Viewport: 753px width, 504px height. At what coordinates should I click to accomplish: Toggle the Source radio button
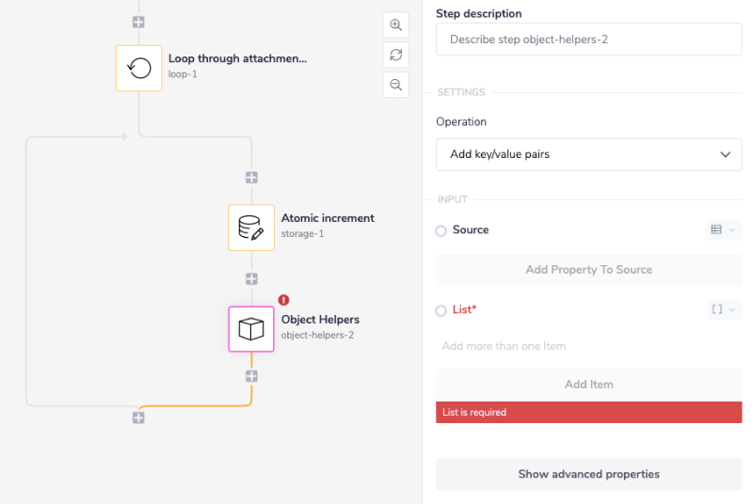441,230
